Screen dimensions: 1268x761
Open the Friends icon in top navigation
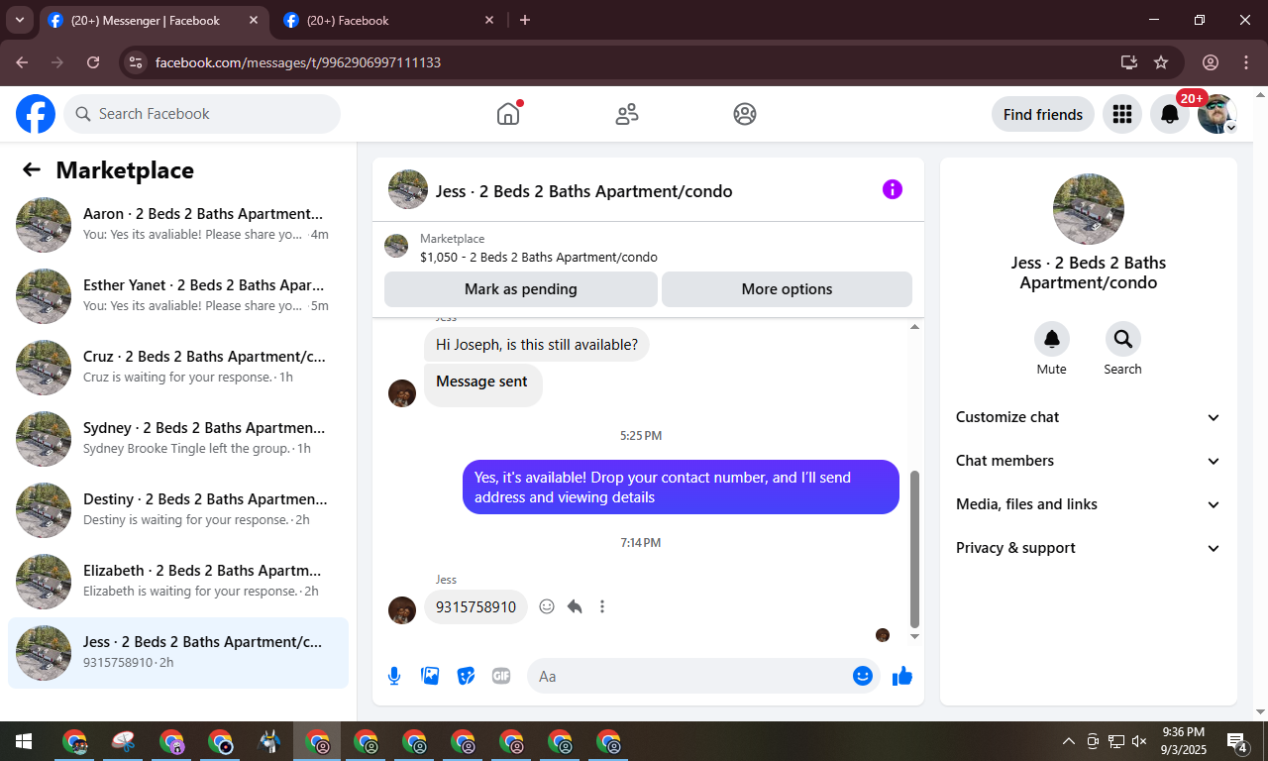(x=627, y=114)
